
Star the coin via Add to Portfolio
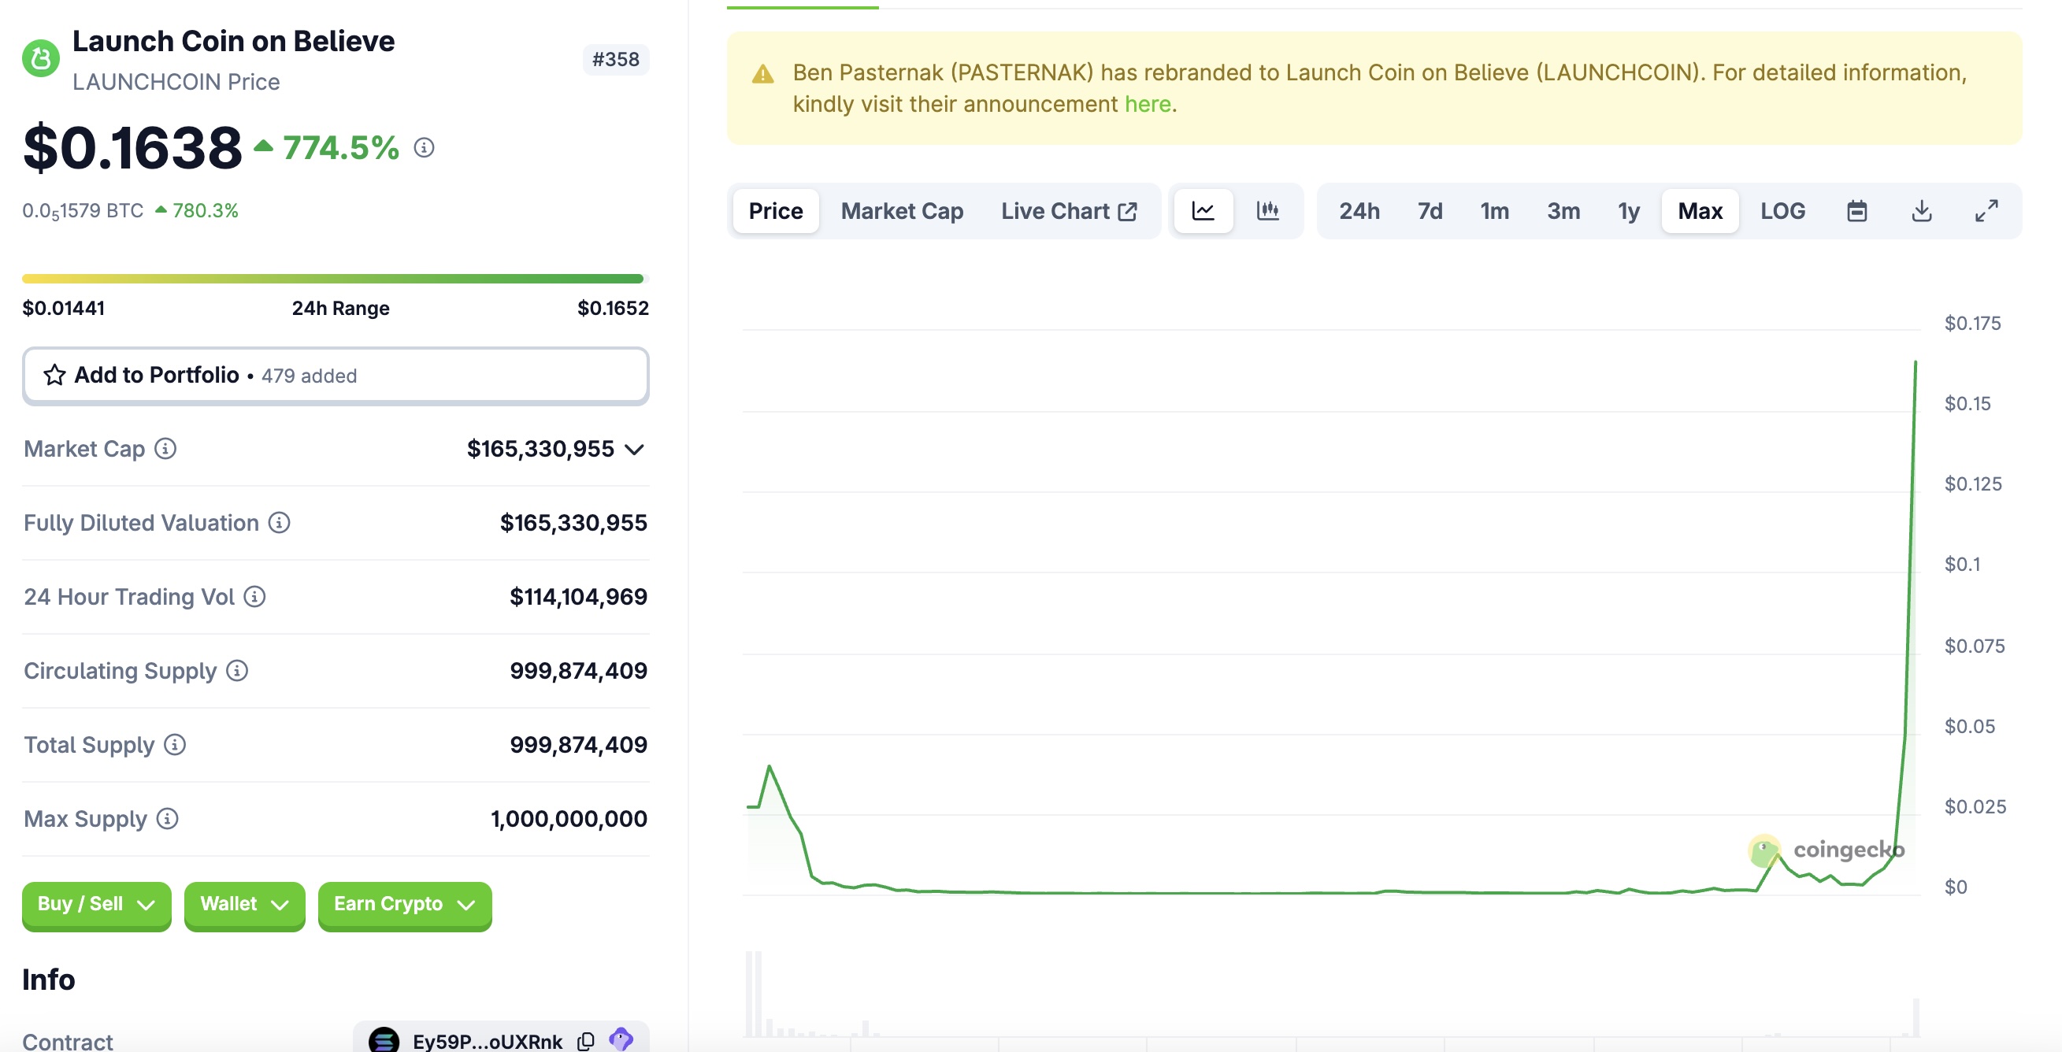pos(54,374)
